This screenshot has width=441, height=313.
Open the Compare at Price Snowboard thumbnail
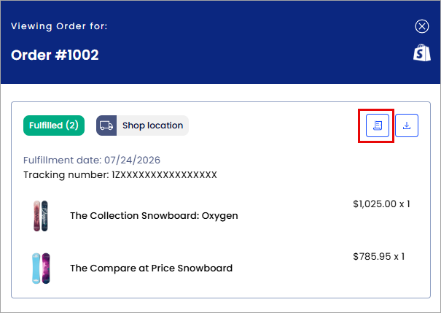[x=41, y=268]
